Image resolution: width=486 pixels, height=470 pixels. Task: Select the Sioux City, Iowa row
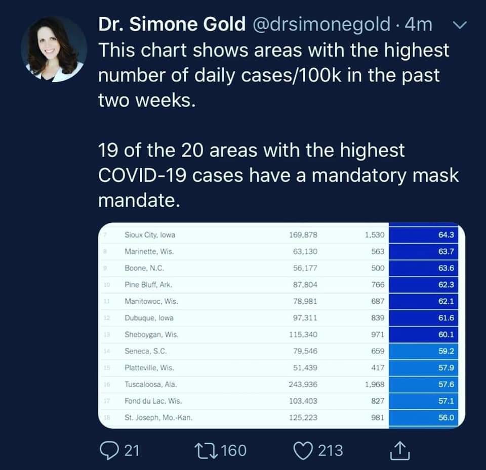[150, 234]
